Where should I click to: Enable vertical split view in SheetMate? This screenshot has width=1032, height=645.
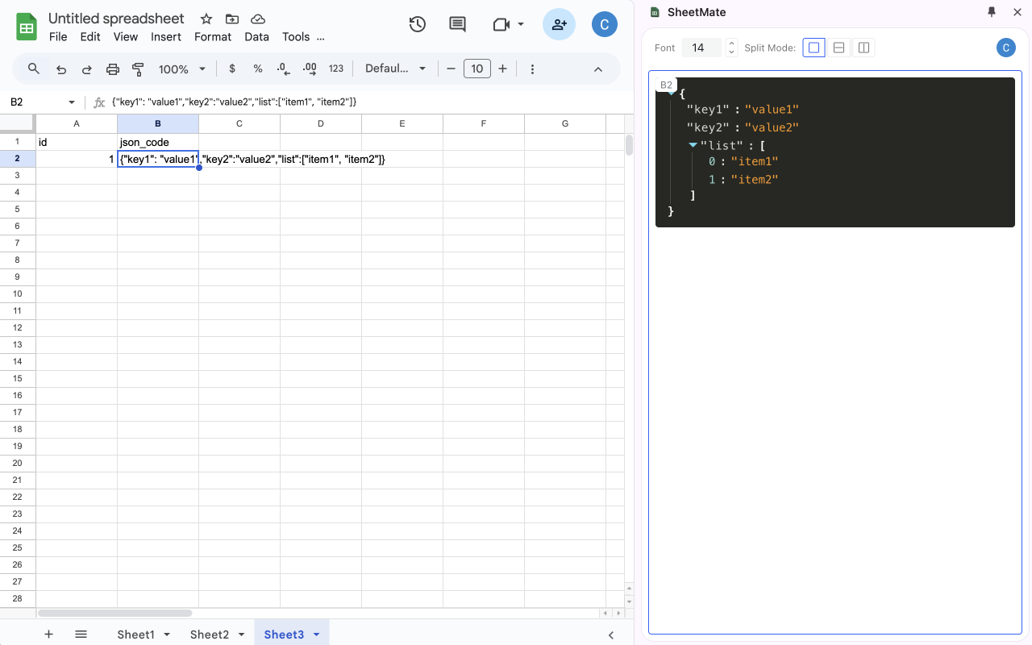(x=863, y=47)
